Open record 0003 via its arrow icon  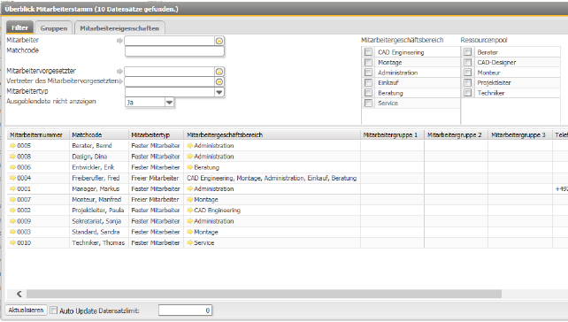click(x=12, y=232)
